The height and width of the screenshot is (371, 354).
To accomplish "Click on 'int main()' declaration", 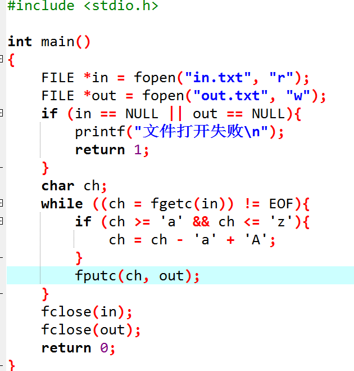I will tap(49, 42).
